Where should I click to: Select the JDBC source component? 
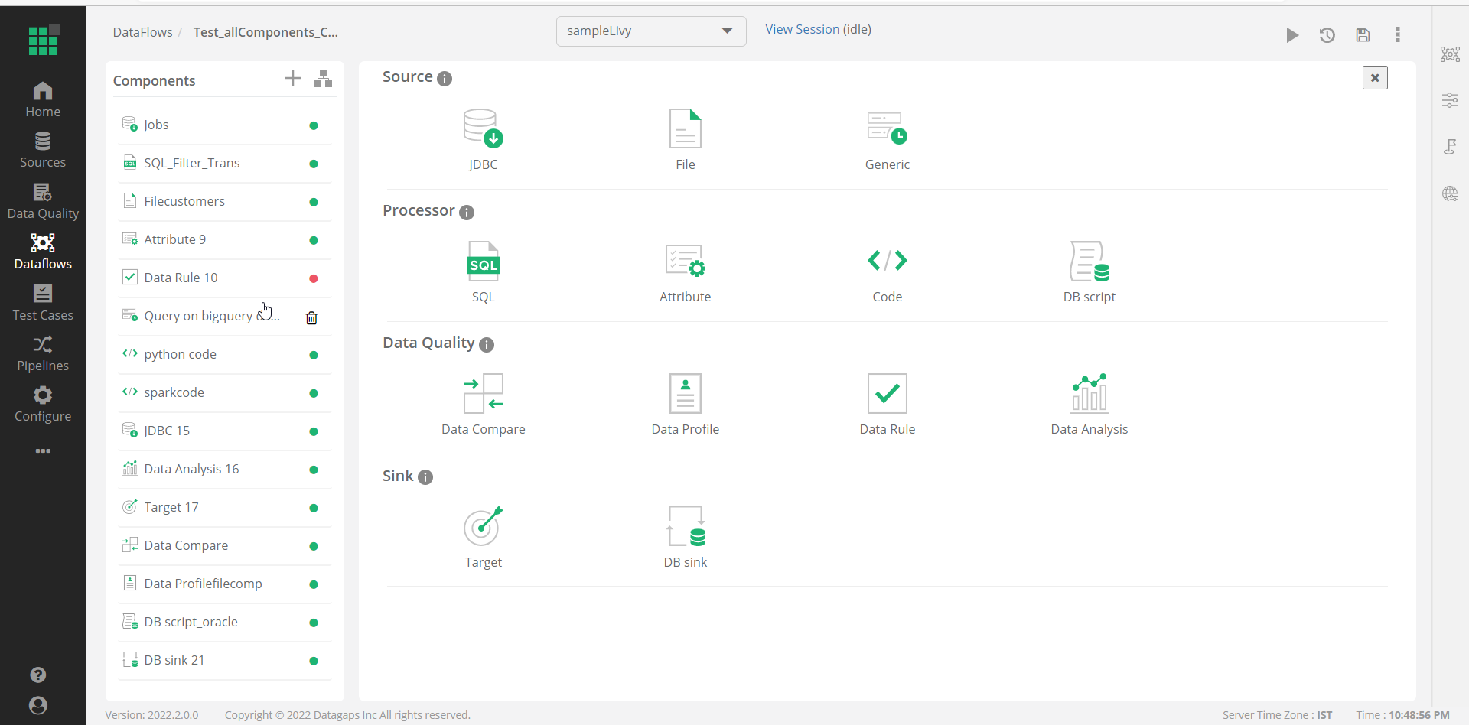pos(483,139)
